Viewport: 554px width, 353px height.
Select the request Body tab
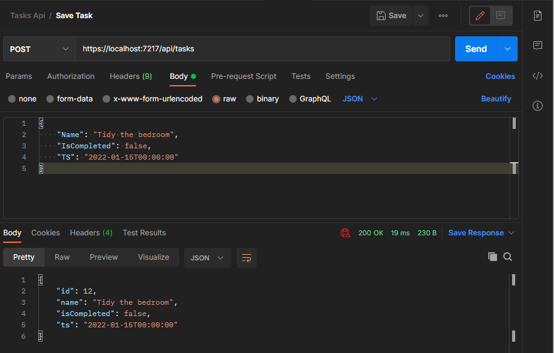coord(183,76)
